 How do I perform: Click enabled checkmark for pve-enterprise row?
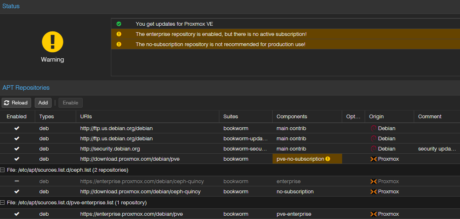click(x=17, y=214)
